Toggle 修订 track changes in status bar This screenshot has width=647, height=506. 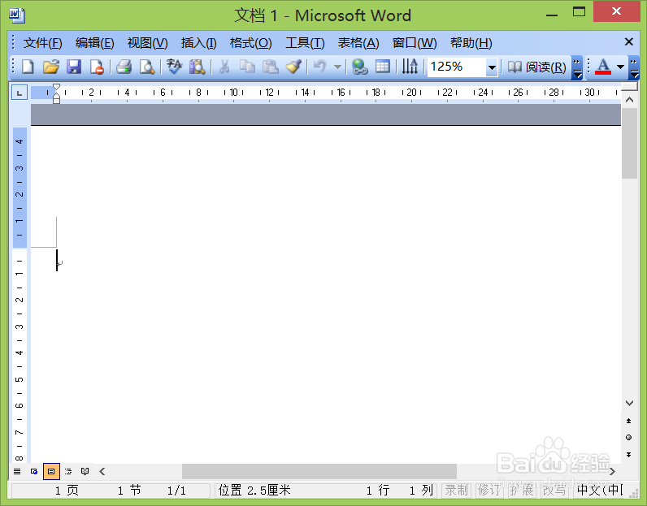489,490
